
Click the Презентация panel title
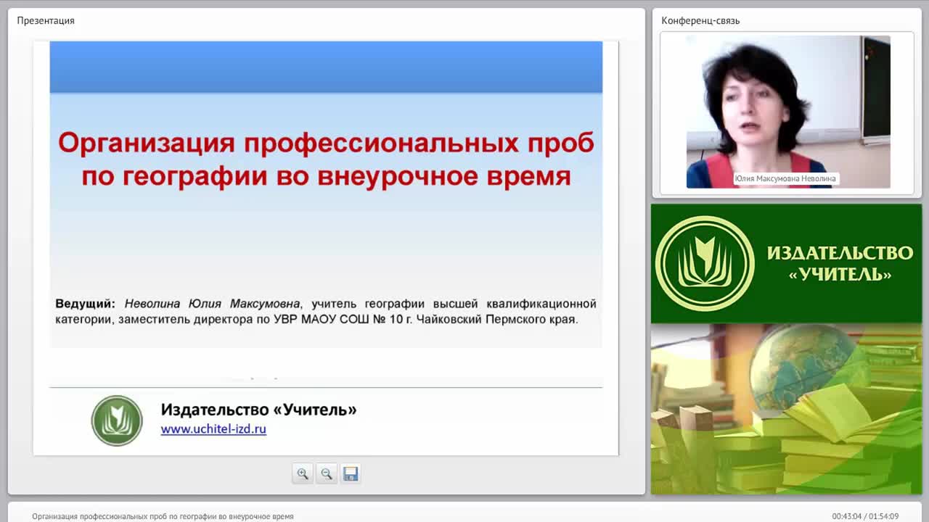tap(46, 20)
